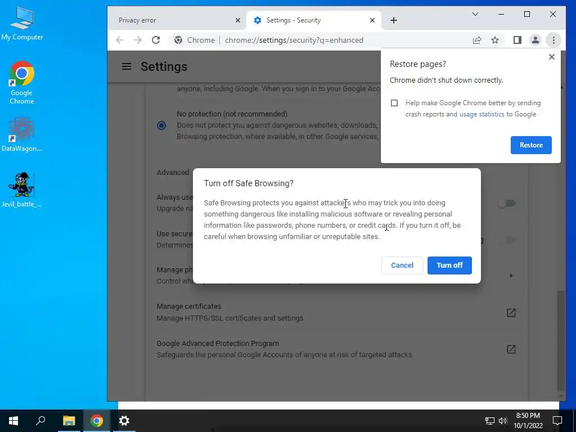Open the profile avatar menu
576x432 pixels.
point(535,40)
